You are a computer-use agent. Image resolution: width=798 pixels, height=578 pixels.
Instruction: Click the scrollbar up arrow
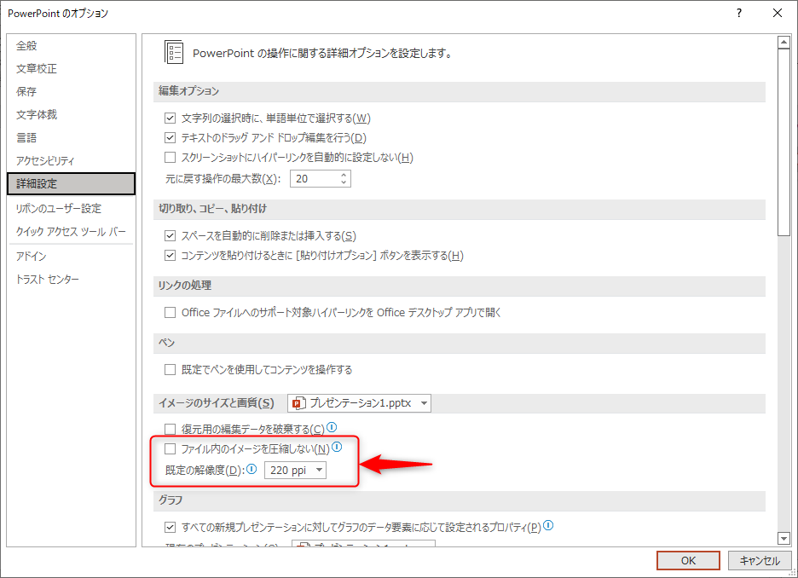click(x=784, y=43)
